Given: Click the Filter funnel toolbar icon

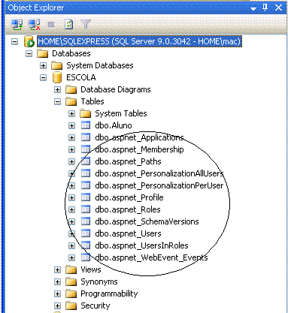Looking at the screenshot, I should click(86, 24).
